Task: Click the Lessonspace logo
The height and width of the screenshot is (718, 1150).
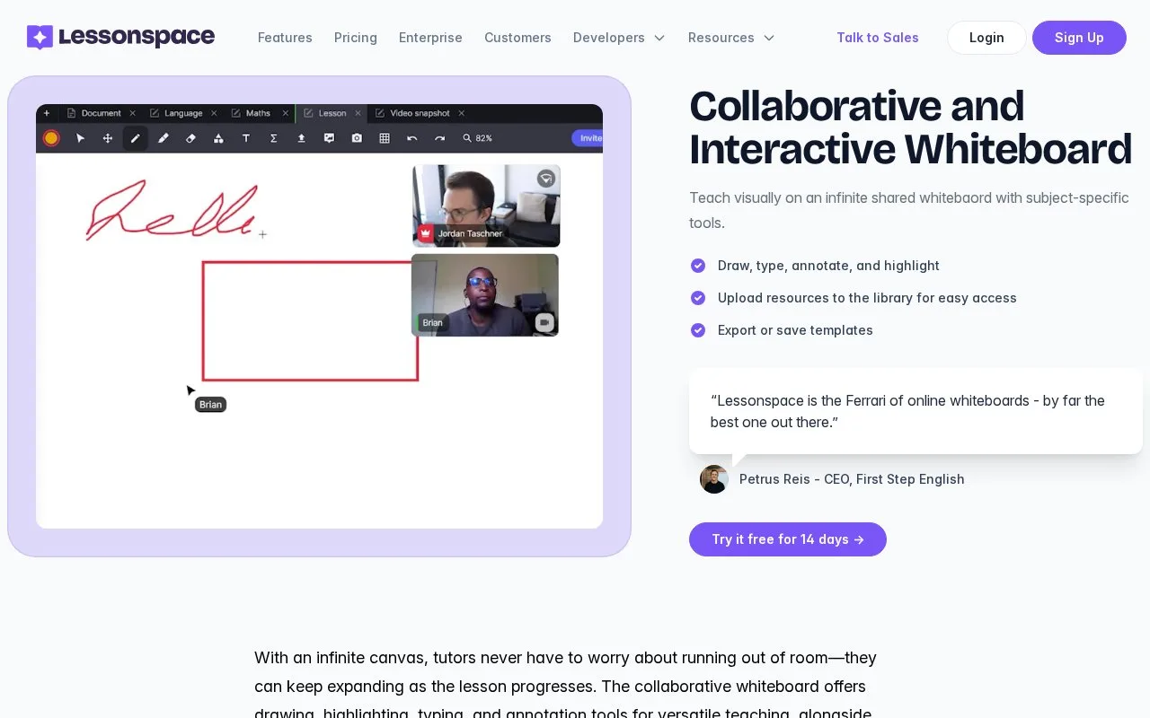Action: click(120, 37)
